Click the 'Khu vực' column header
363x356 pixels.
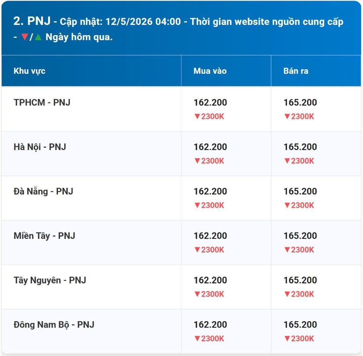(29, 71)
